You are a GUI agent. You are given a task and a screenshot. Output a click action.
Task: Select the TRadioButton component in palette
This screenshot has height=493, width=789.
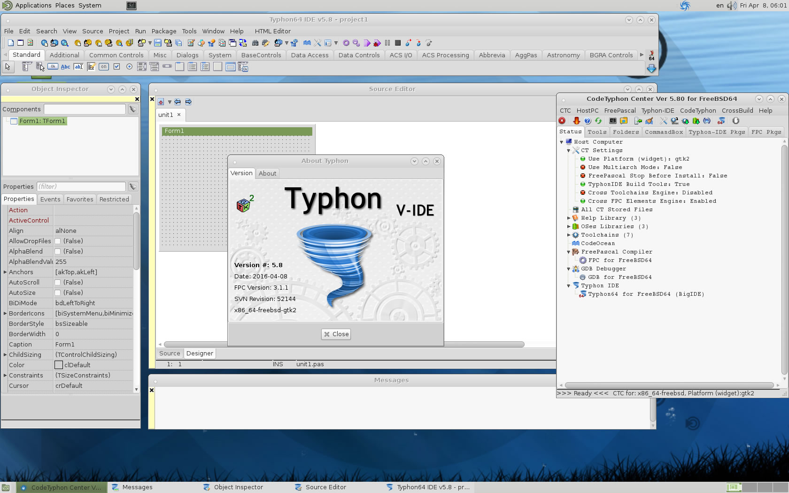click(x=129, y=67)
